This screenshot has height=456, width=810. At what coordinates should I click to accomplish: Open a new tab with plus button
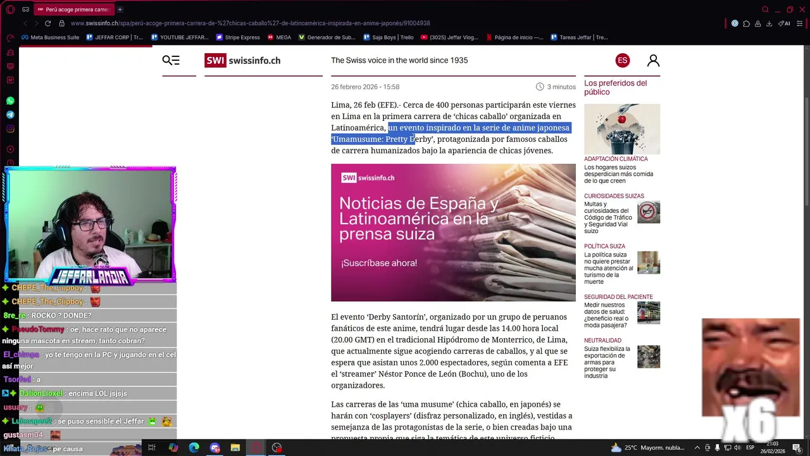[120, 9]
